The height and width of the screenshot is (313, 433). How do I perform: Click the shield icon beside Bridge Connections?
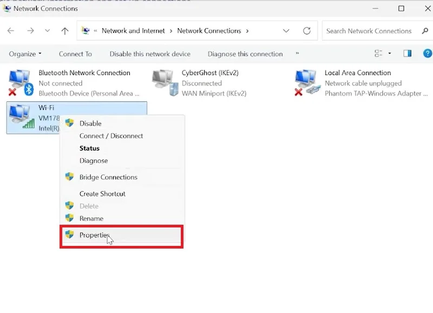pyautogui.click(x=70, y=177)
